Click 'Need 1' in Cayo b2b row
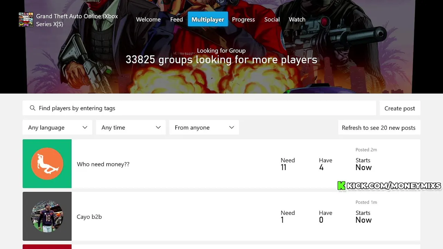 tap(288, 216)
